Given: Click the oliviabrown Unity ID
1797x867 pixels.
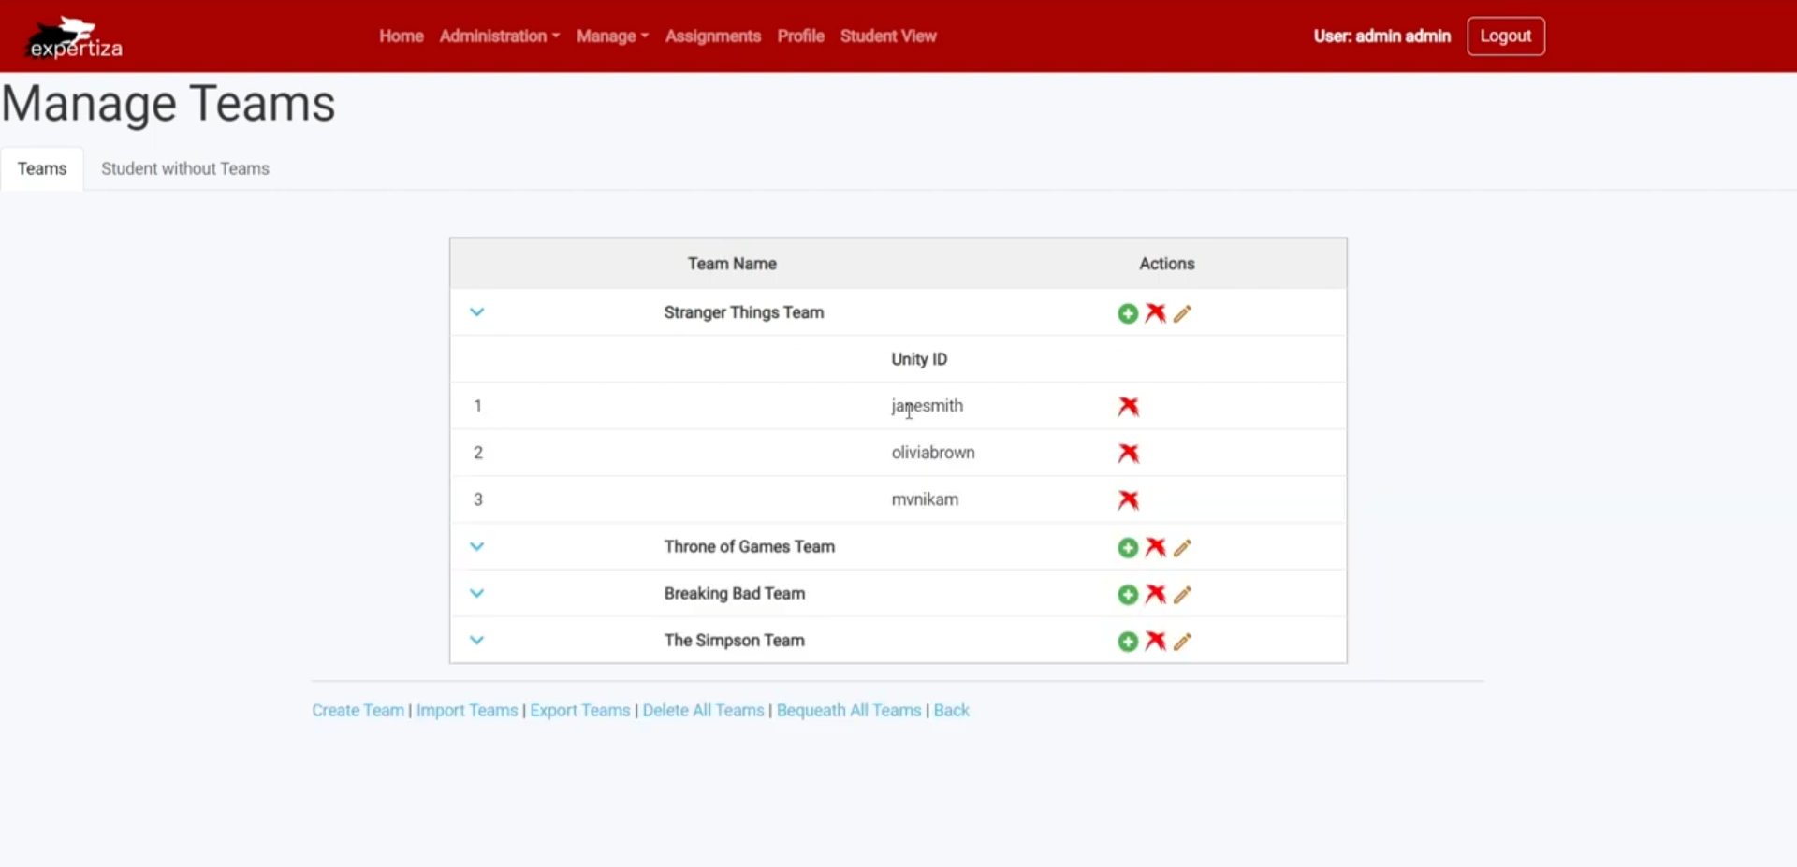Looking at the screenshot, I should (x=933, y=453).
